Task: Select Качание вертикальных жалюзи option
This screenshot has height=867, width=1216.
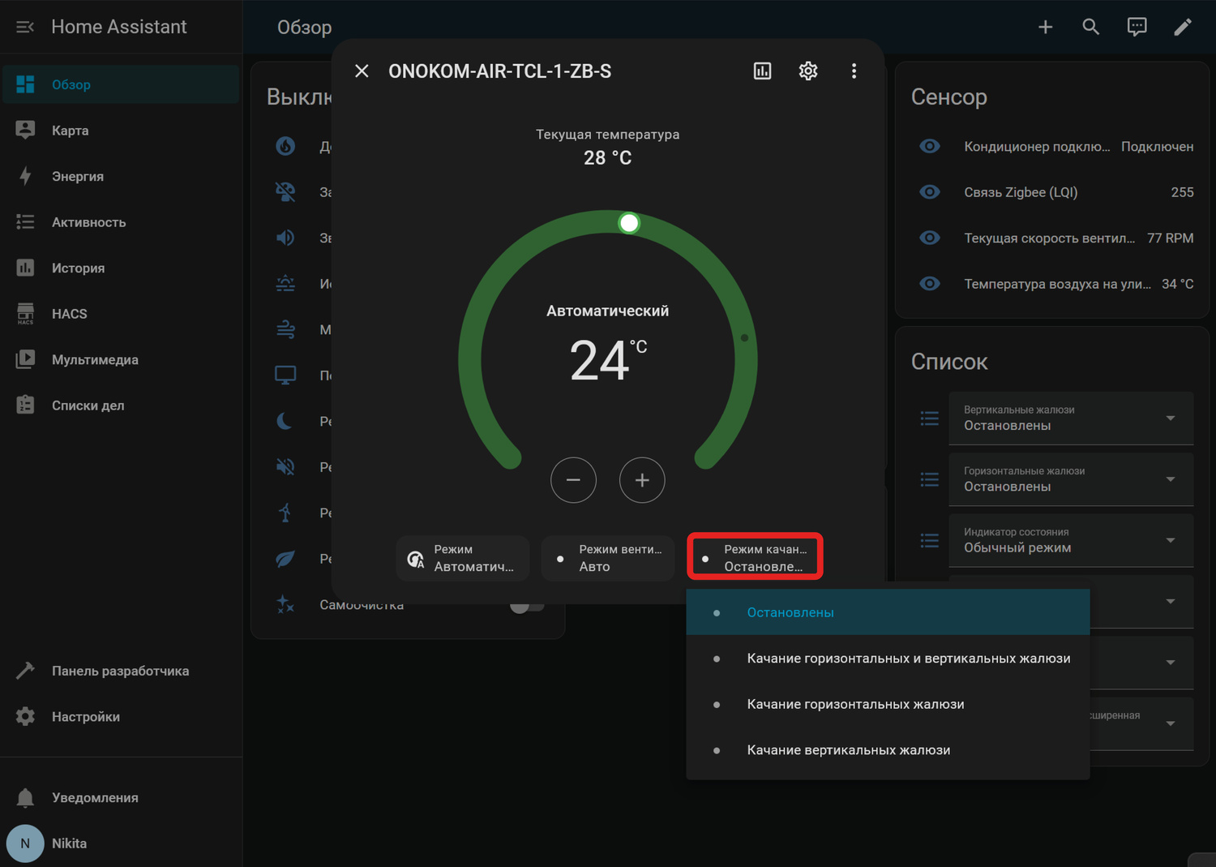Action: pyautogui.click(x=888, y=750)
